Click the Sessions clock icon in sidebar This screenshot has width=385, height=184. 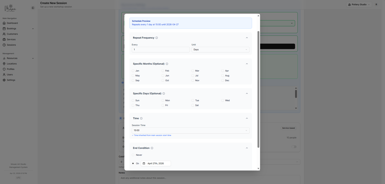tap(4, 45)
